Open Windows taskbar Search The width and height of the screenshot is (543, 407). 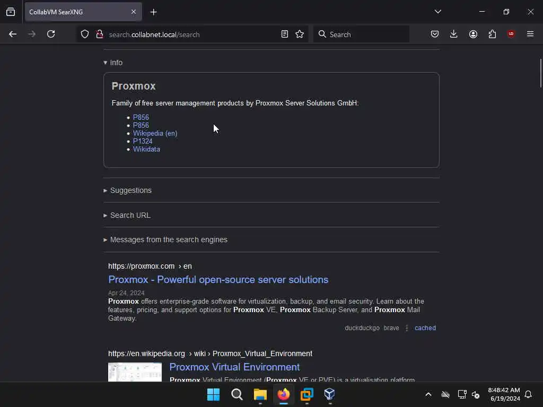click(237, 394)
